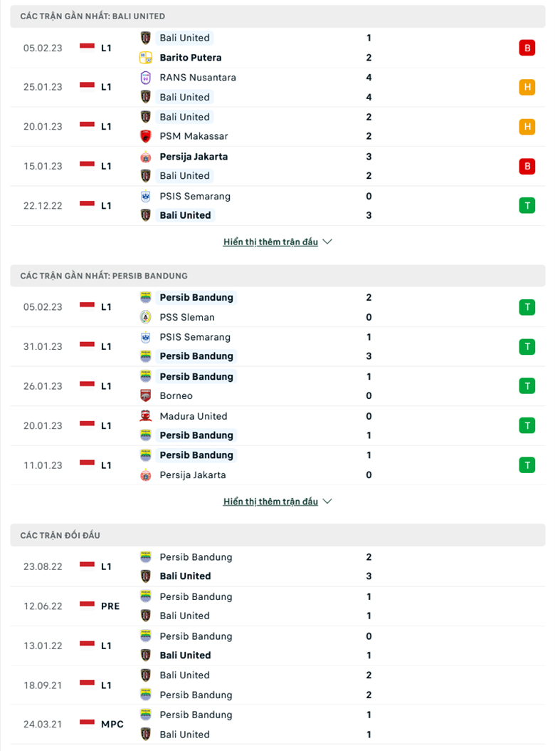Click the red B badge for the Barito Putera loss
The image size is (555, 751).
coord(527,48)
